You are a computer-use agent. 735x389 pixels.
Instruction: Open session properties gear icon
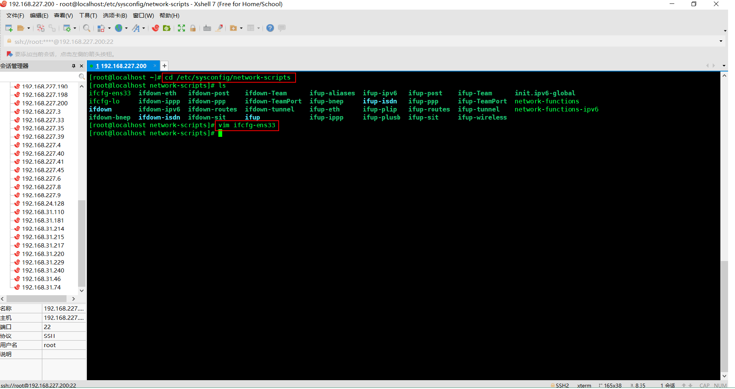tap(67, 28)
